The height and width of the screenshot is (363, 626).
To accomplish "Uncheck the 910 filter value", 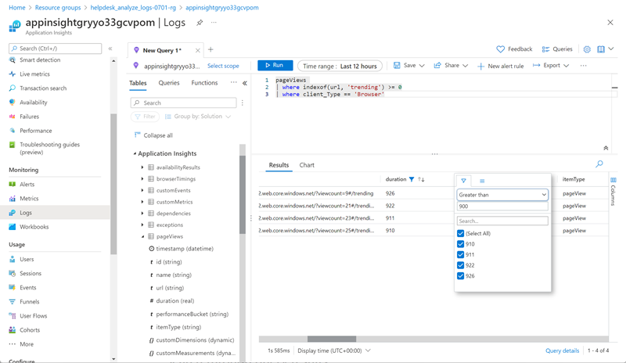I will pyautogui.click(x=460, y=244).
